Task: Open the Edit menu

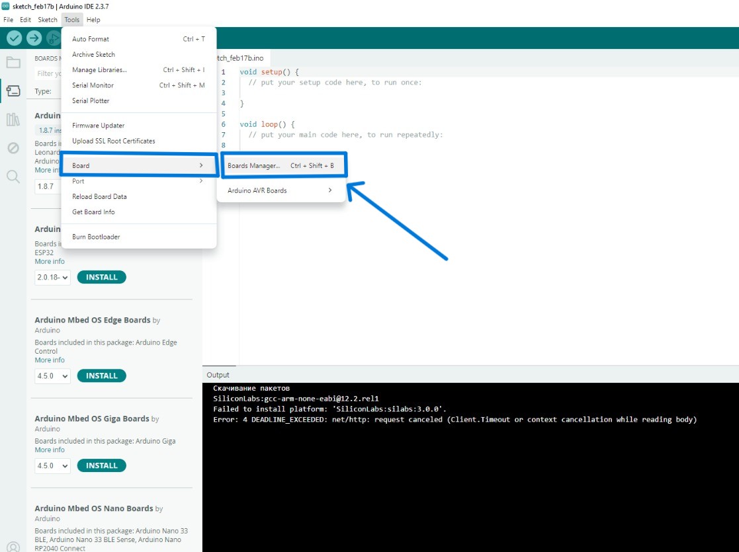Action: (x=25, y=20)
